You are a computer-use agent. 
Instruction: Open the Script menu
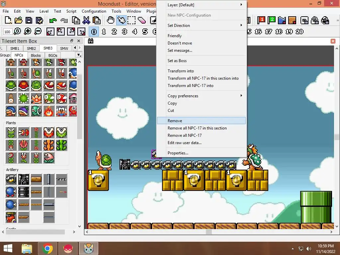71,11
